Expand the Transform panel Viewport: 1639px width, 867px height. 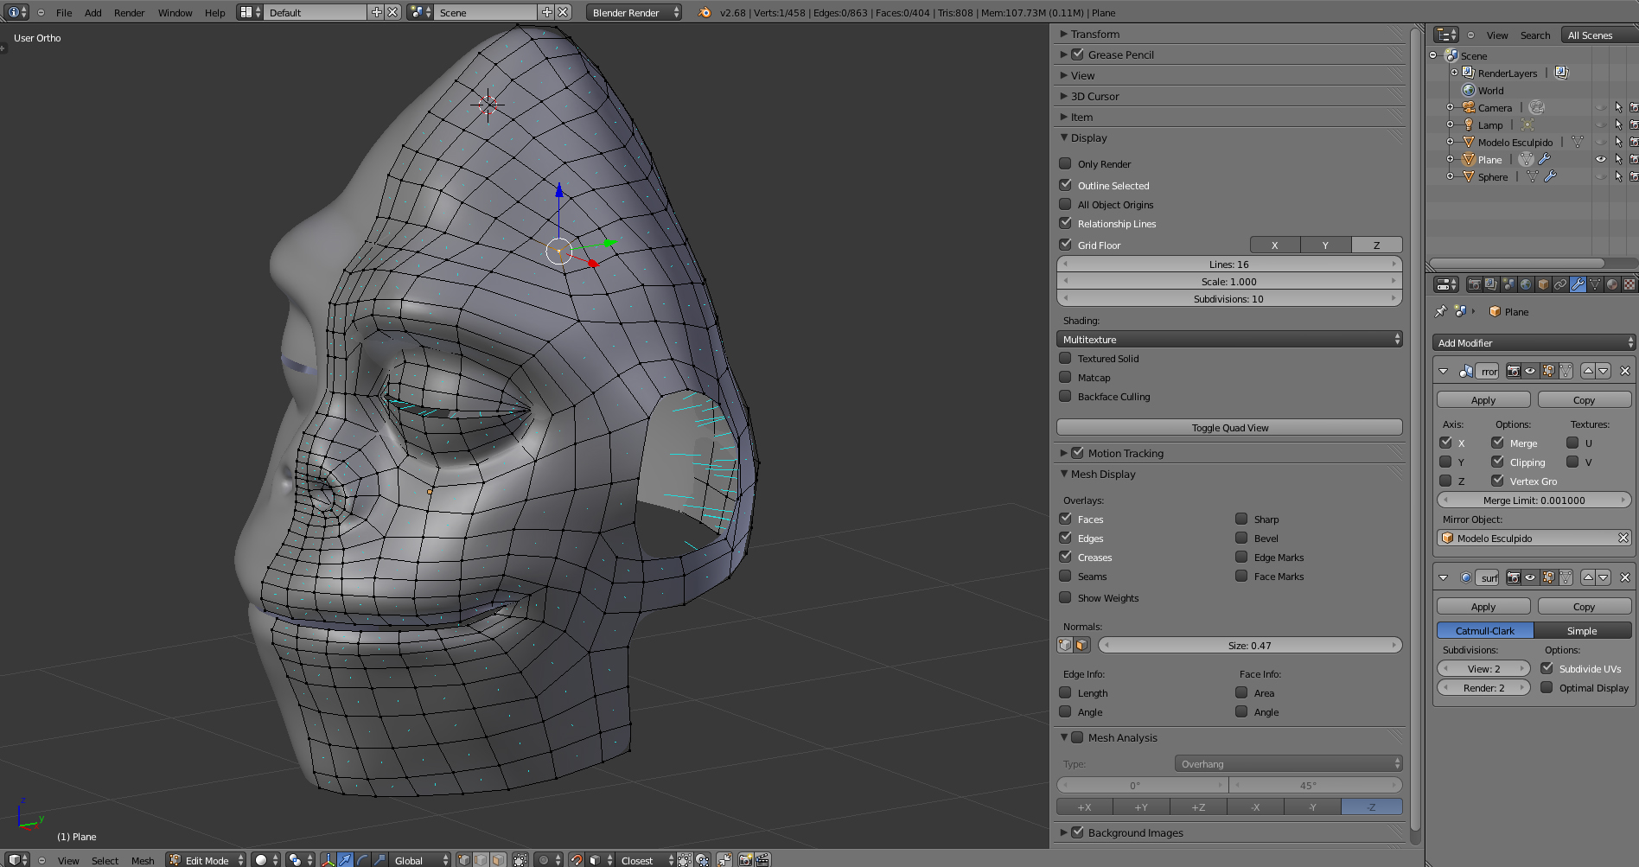(x=1094, y=34)
